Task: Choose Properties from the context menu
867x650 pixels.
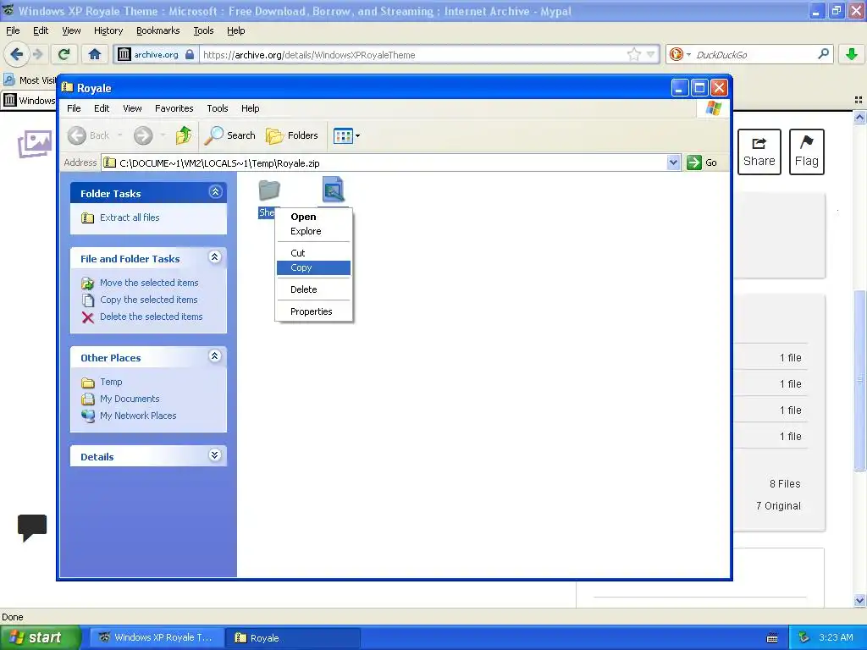Action: tap(313, 311)
